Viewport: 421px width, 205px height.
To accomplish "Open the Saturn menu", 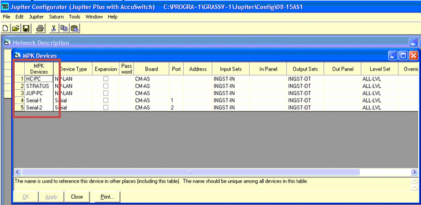I will tap(56, 17).
